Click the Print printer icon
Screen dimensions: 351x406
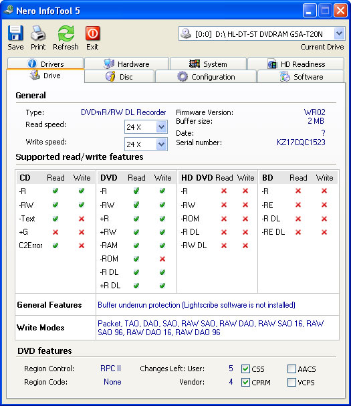38,33
